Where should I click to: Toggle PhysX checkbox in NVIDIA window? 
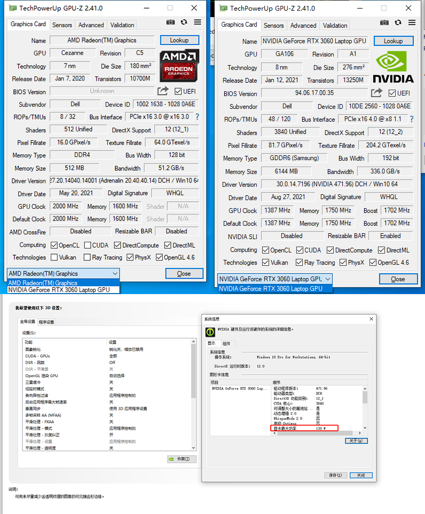[343, 262]
